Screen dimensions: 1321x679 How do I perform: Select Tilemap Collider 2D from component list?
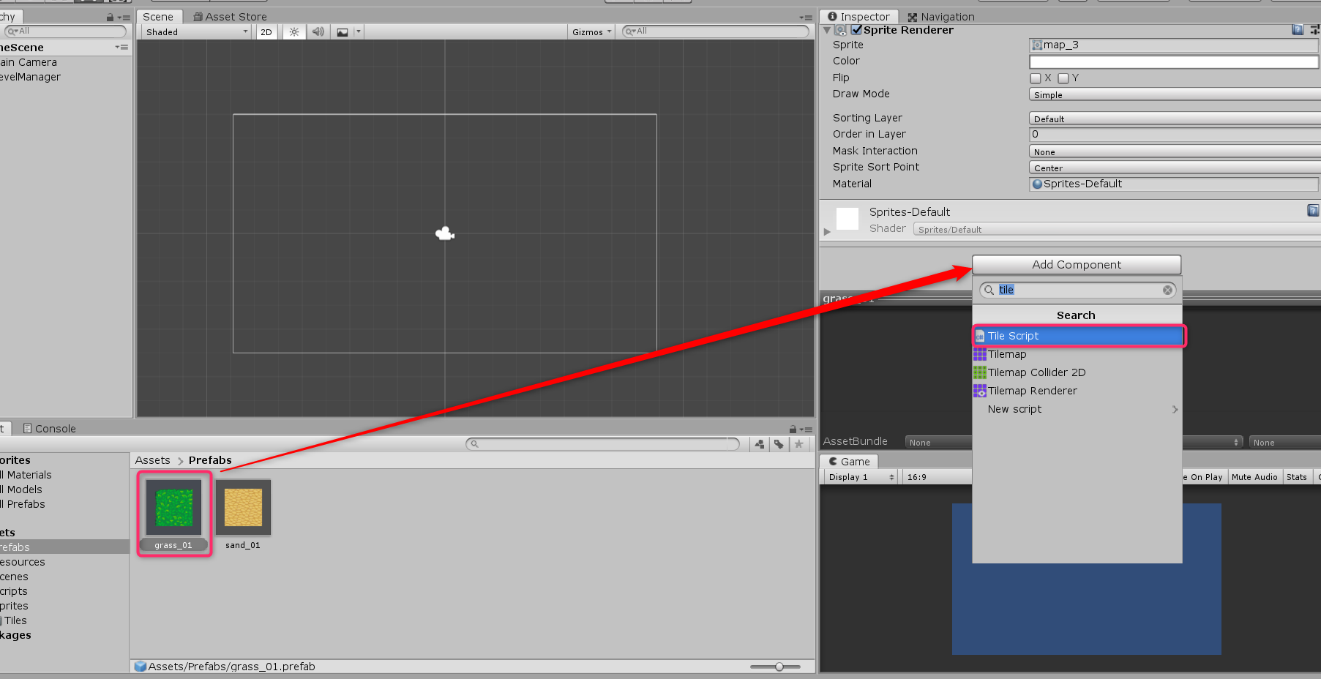click(1036, 372)
